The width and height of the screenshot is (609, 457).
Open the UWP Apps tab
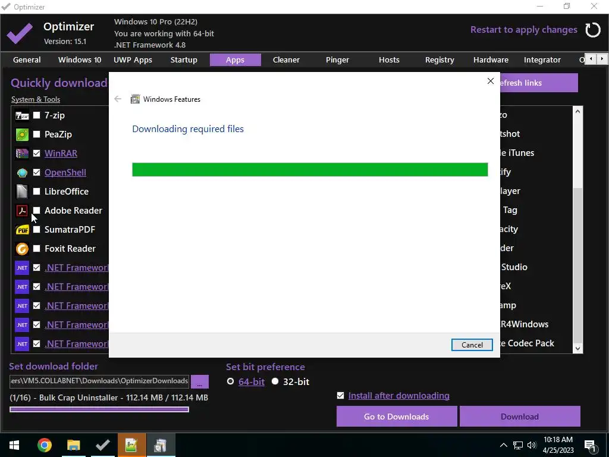point(133,60)
